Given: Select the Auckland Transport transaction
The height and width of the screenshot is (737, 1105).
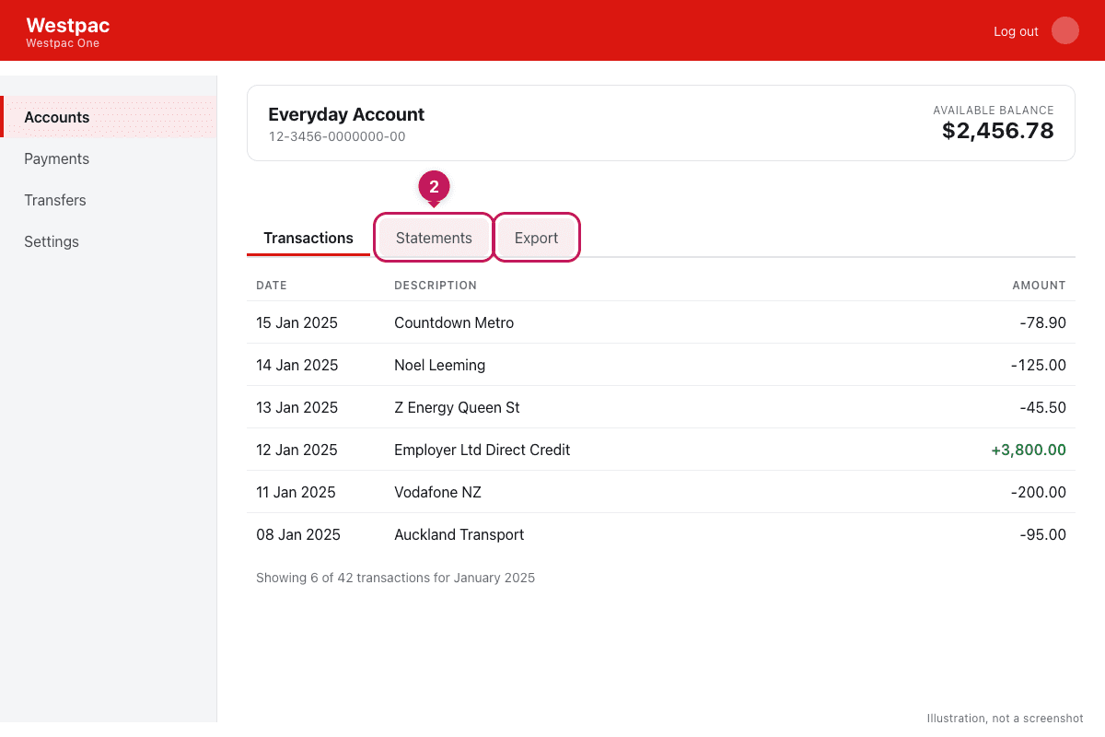Looking at the screenshot, I should point(661,534).
